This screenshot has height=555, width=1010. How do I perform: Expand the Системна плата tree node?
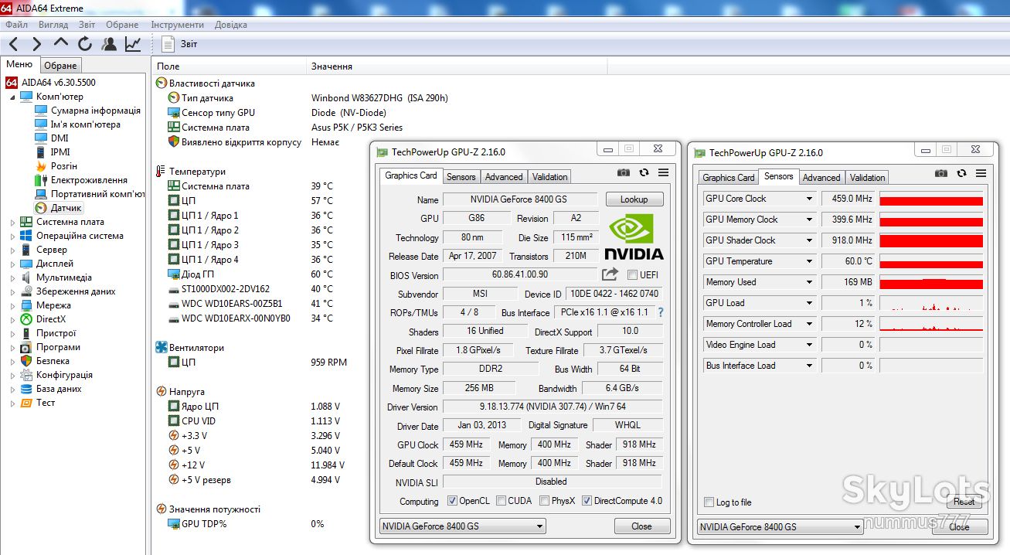coord(12,222)
